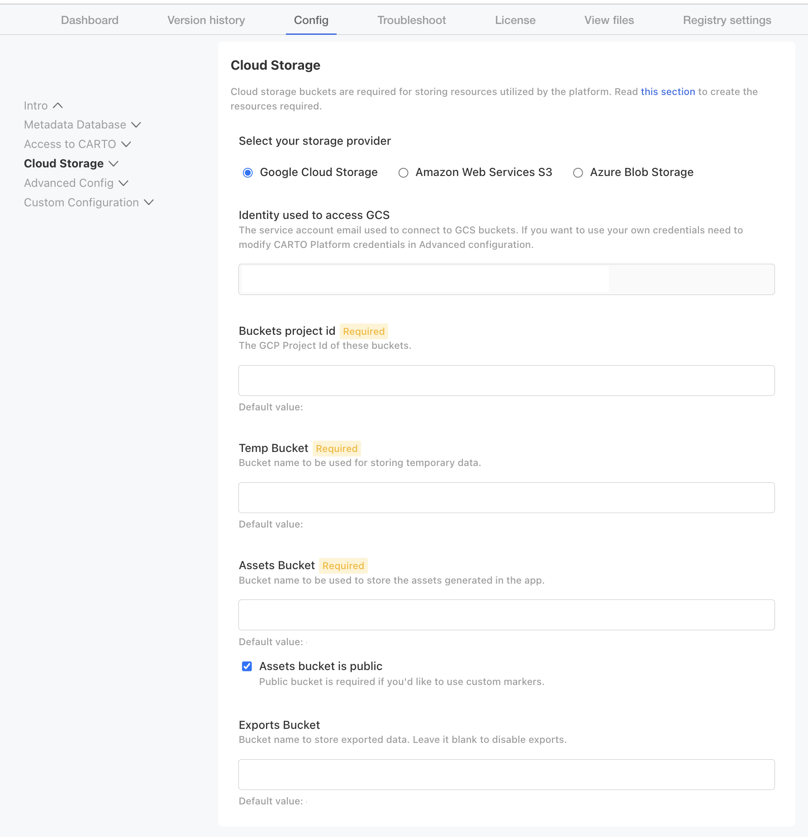
Task: Click the Exports Bucket text field
Action: [506, 775]
